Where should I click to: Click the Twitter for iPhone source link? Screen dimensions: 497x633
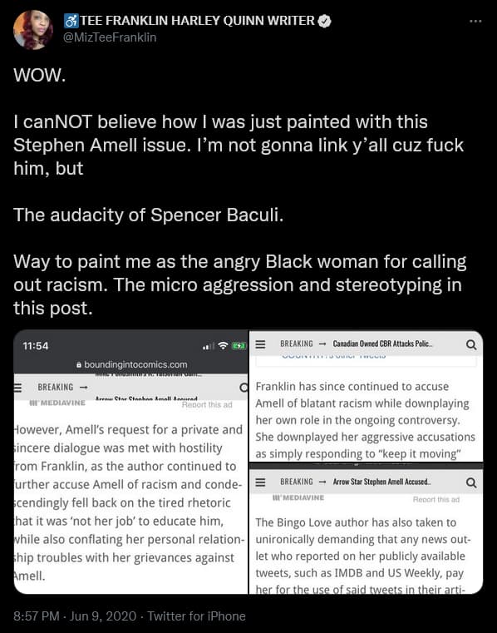point(196,616)
